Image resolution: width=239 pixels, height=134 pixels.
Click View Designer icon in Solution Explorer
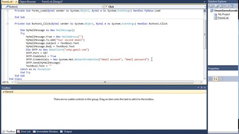[x=232, y=6]
